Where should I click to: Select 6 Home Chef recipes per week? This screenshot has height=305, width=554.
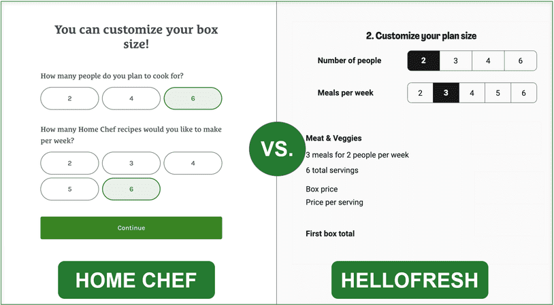coord(131,190)
